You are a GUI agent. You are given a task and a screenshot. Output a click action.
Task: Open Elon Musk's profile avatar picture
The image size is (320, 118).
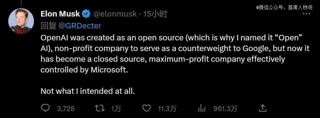[x=21, y=21]
